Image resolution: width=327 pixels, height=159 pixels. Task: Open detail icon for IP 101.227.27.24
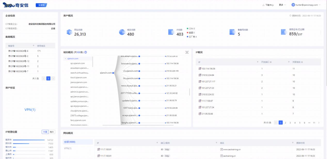click(x=200, y=107)
